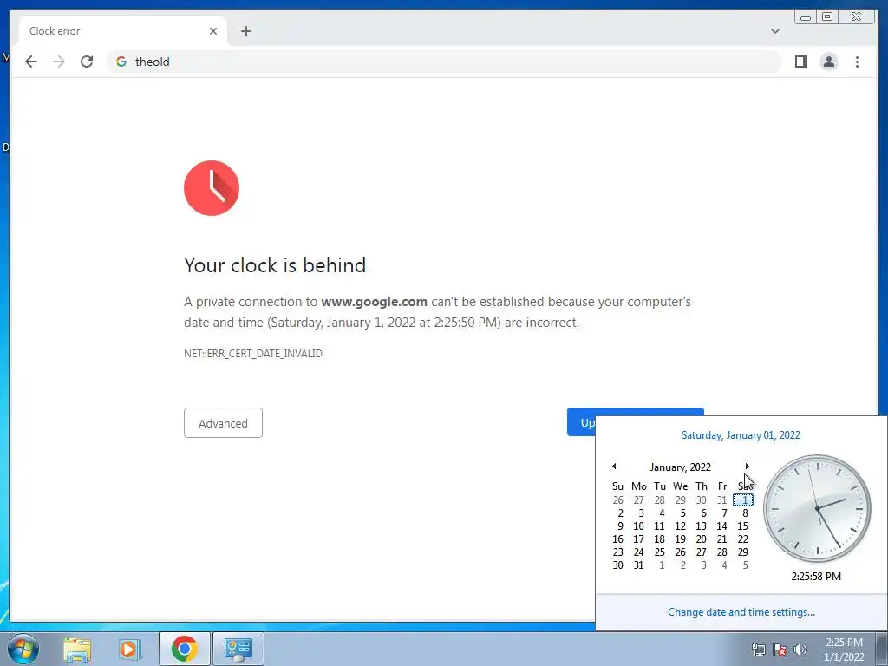Select January 21 in calendar
The height and width of the screenshot is (666, 888).
pos(722,539)
